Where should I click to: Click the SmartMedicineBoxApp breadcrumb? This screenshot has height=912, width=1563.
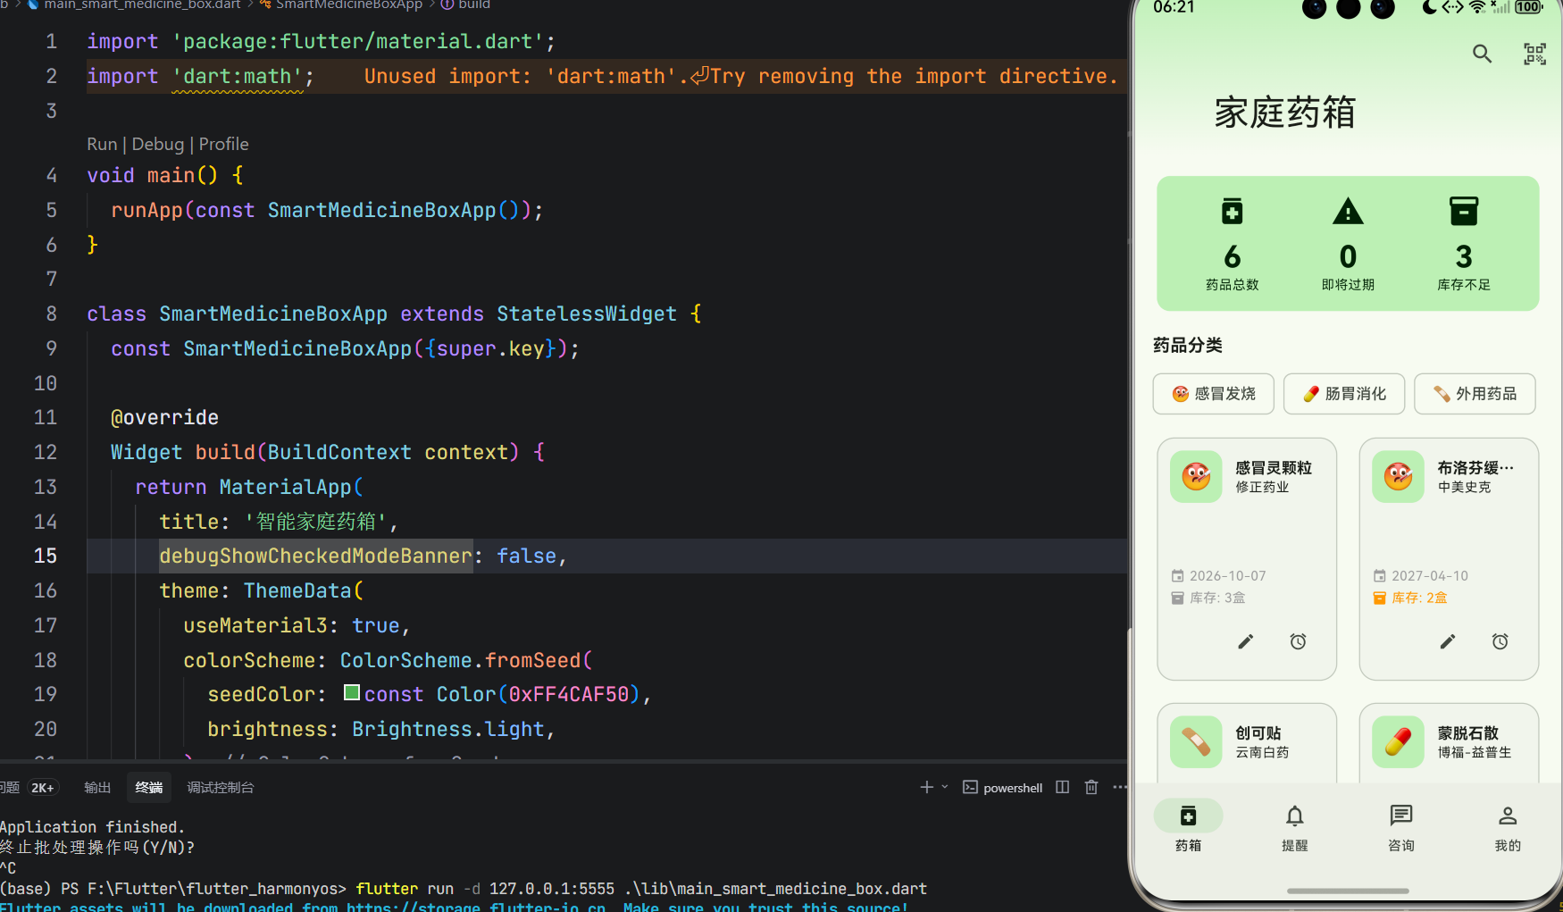(x=349, y=4)
